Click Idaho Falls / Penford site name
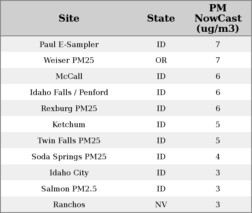This screenshot has width=252, height=213. (69, 93)
